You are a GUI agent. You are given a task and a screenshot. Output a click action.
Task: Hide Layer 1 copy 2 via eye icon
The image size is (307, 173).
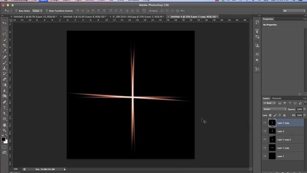[265, 139]
